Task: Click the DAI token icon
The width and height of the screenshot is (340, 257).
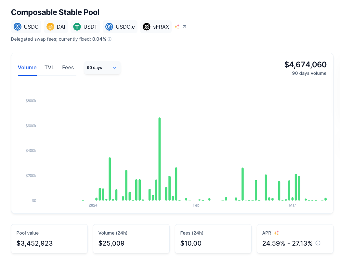Action: point(50,27)
